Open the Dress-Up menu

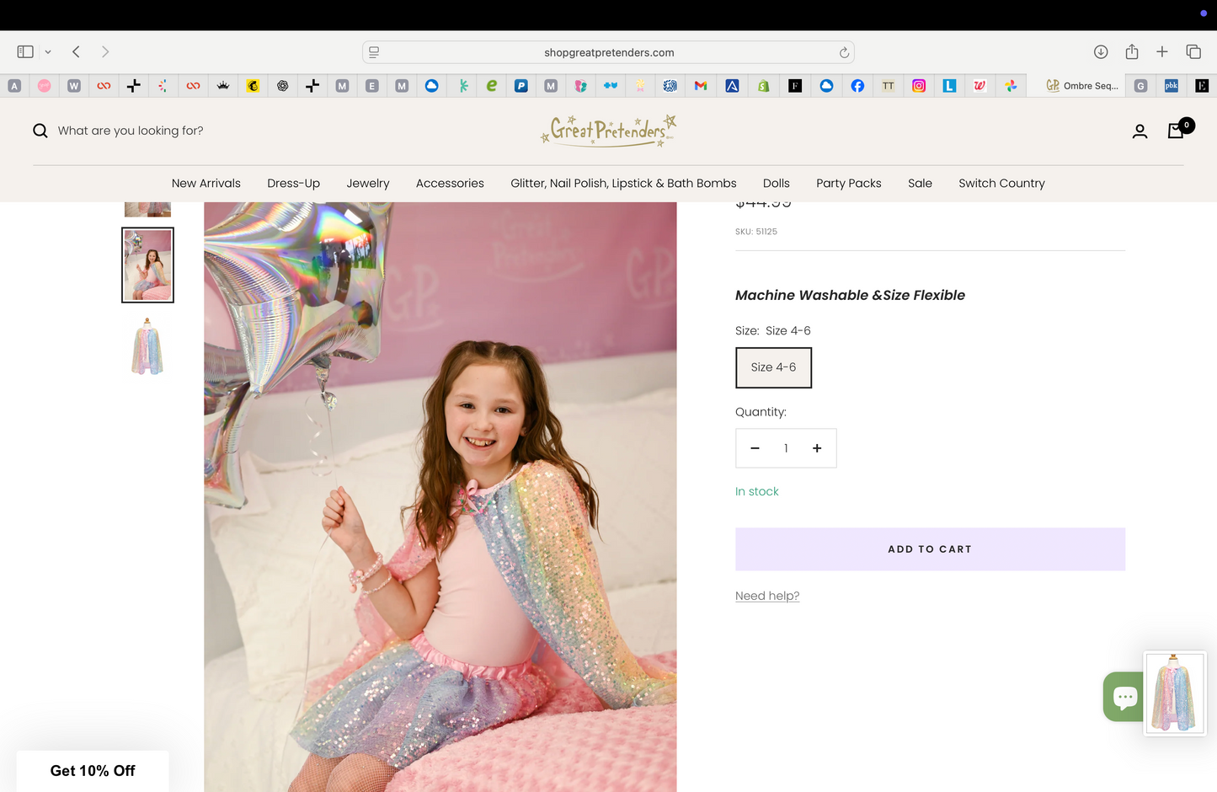coord(293,183)
